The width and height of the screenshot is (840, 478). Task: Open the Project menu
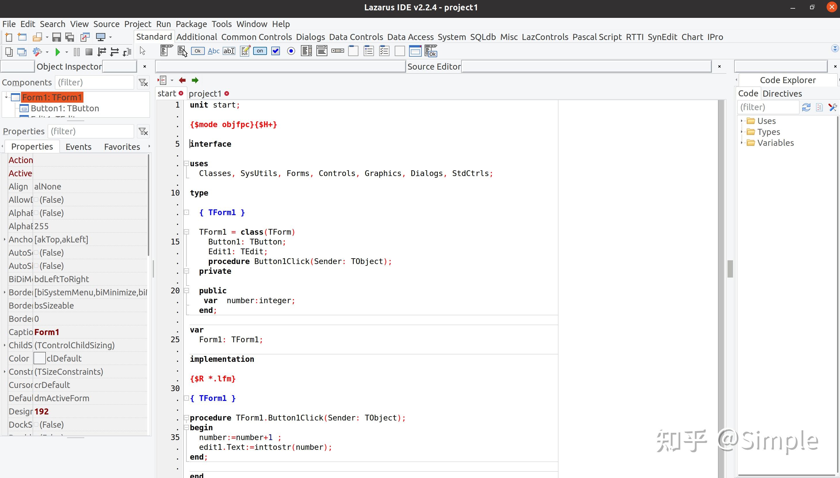coord(138,24)
